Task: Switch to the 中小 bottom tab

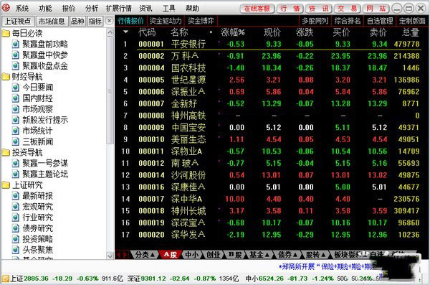Action: coord(191,255)
